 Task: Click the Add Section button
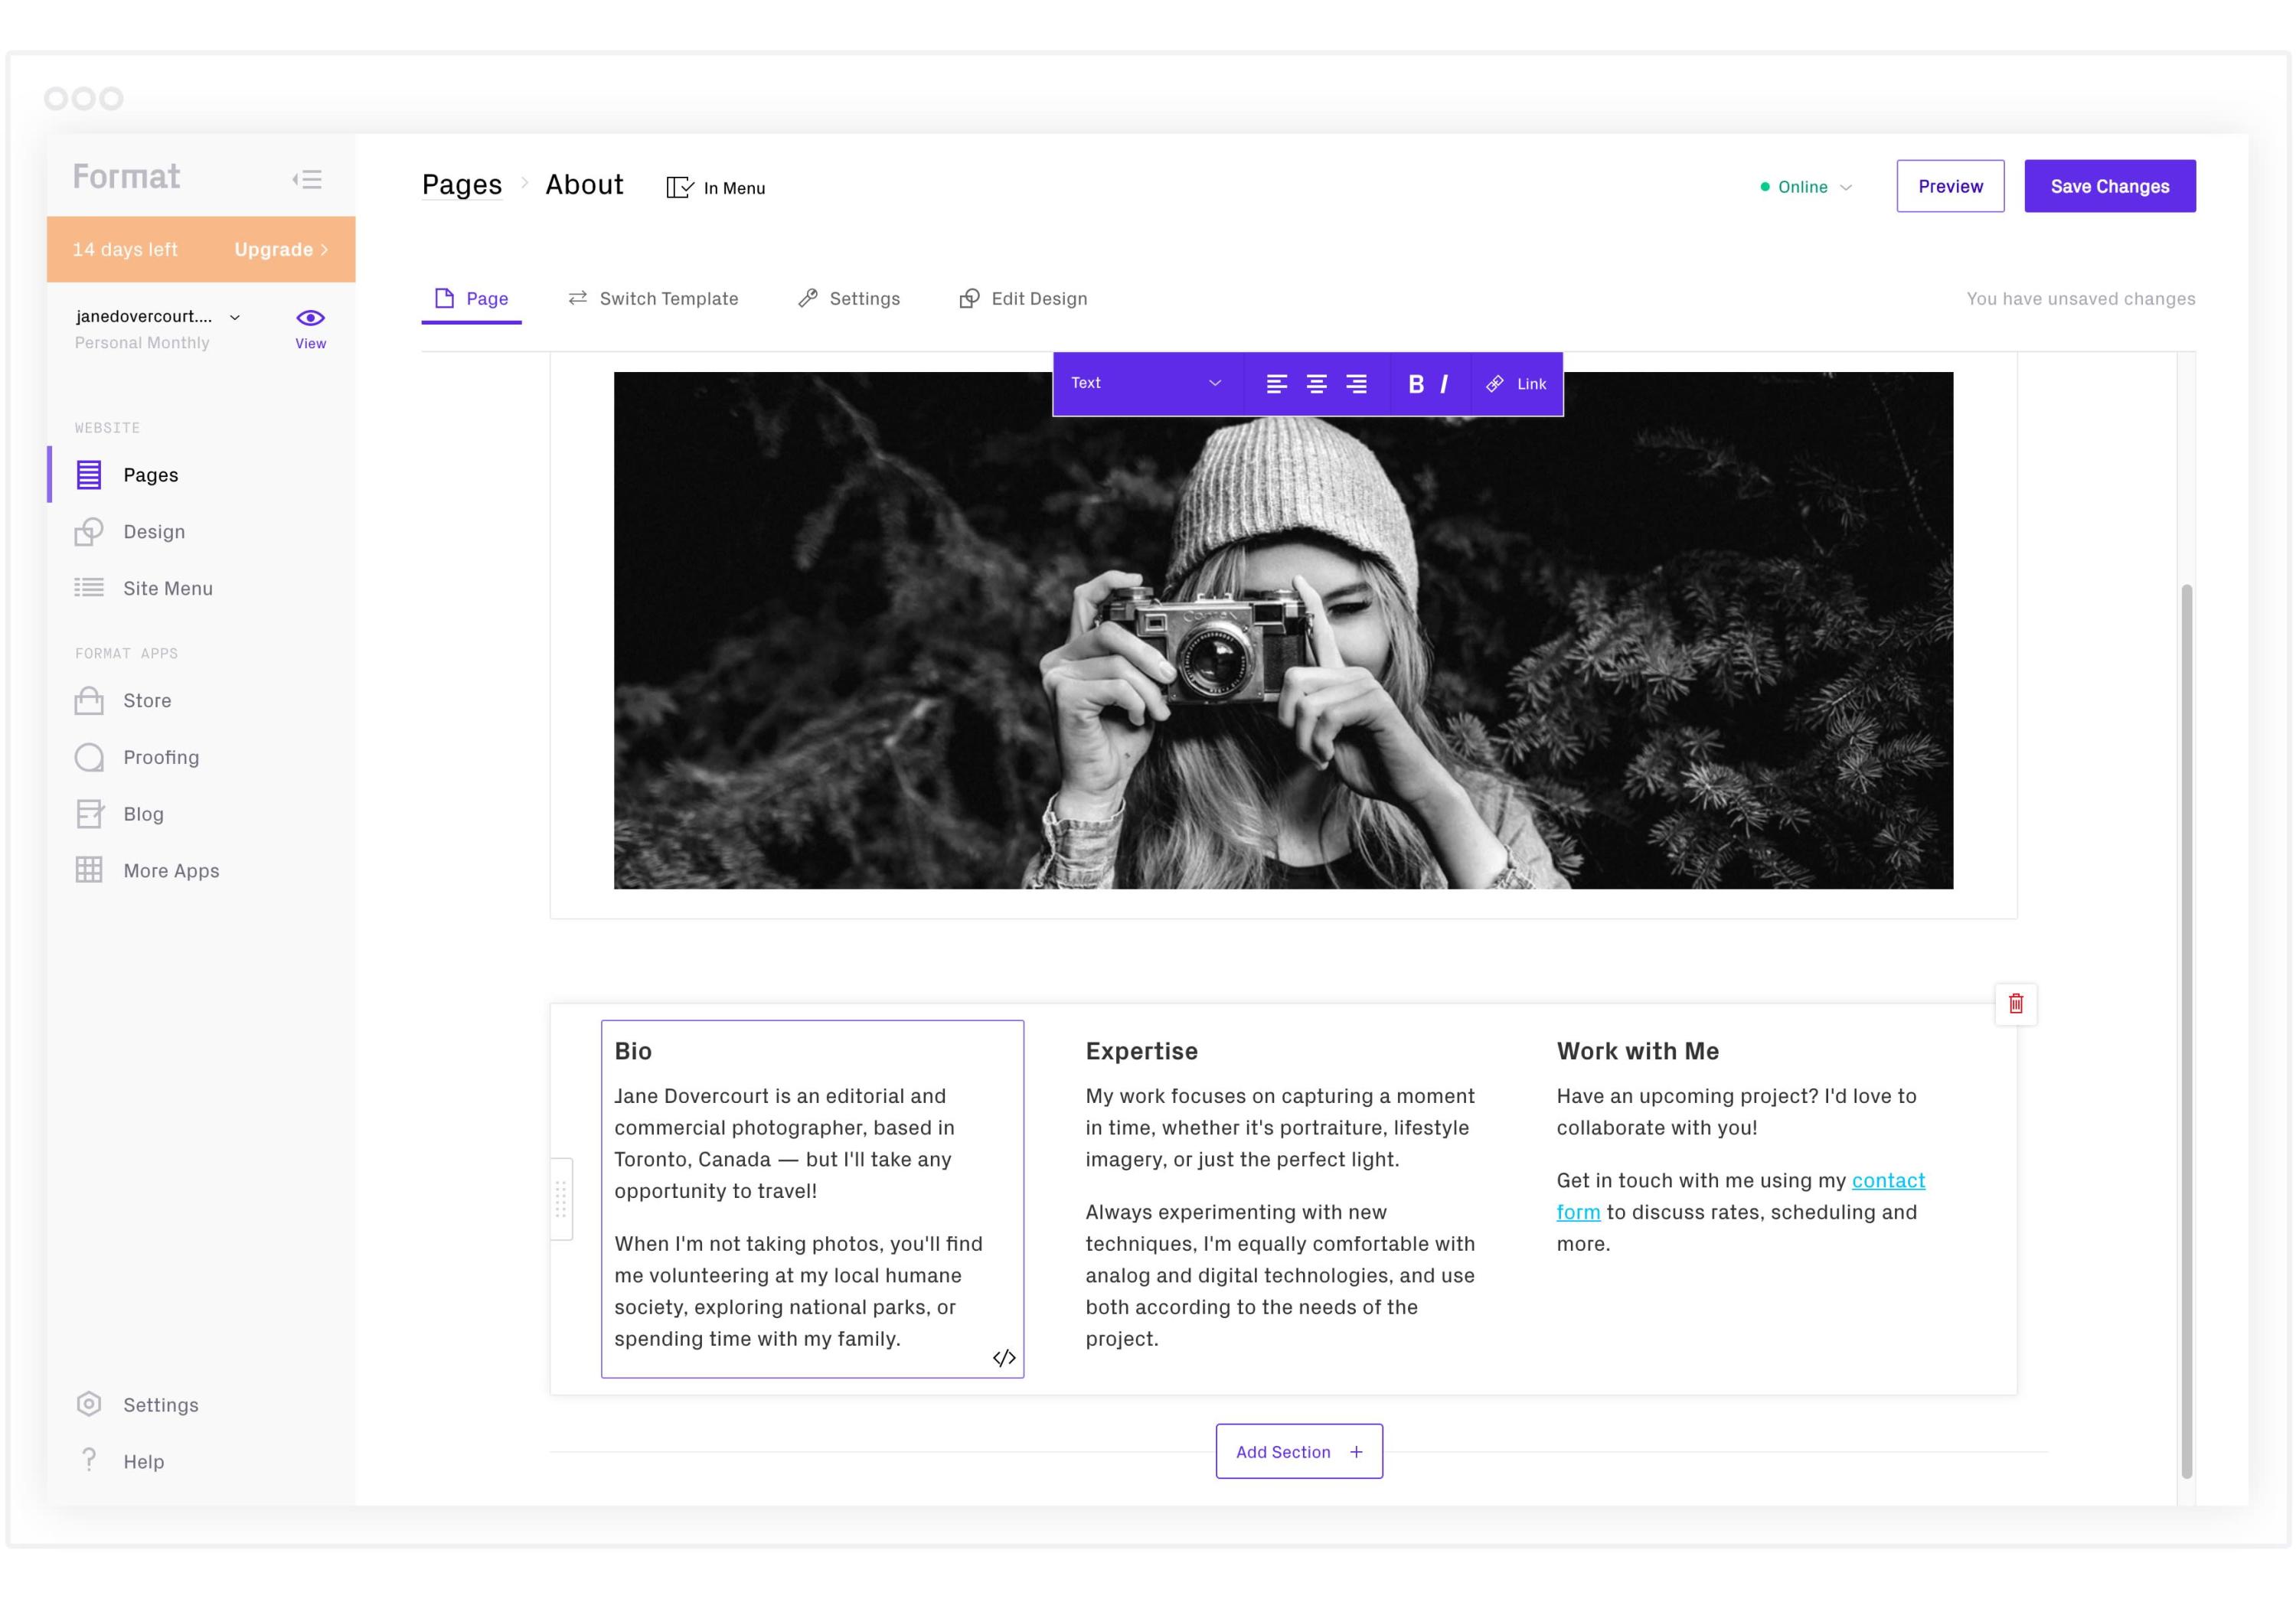point(1298,1451)
